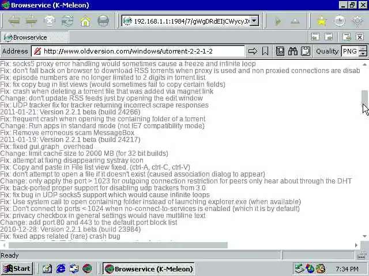Click 'Change: Run apps in standard mode' line
Screen dimensions: 369x276
point(102,126)
